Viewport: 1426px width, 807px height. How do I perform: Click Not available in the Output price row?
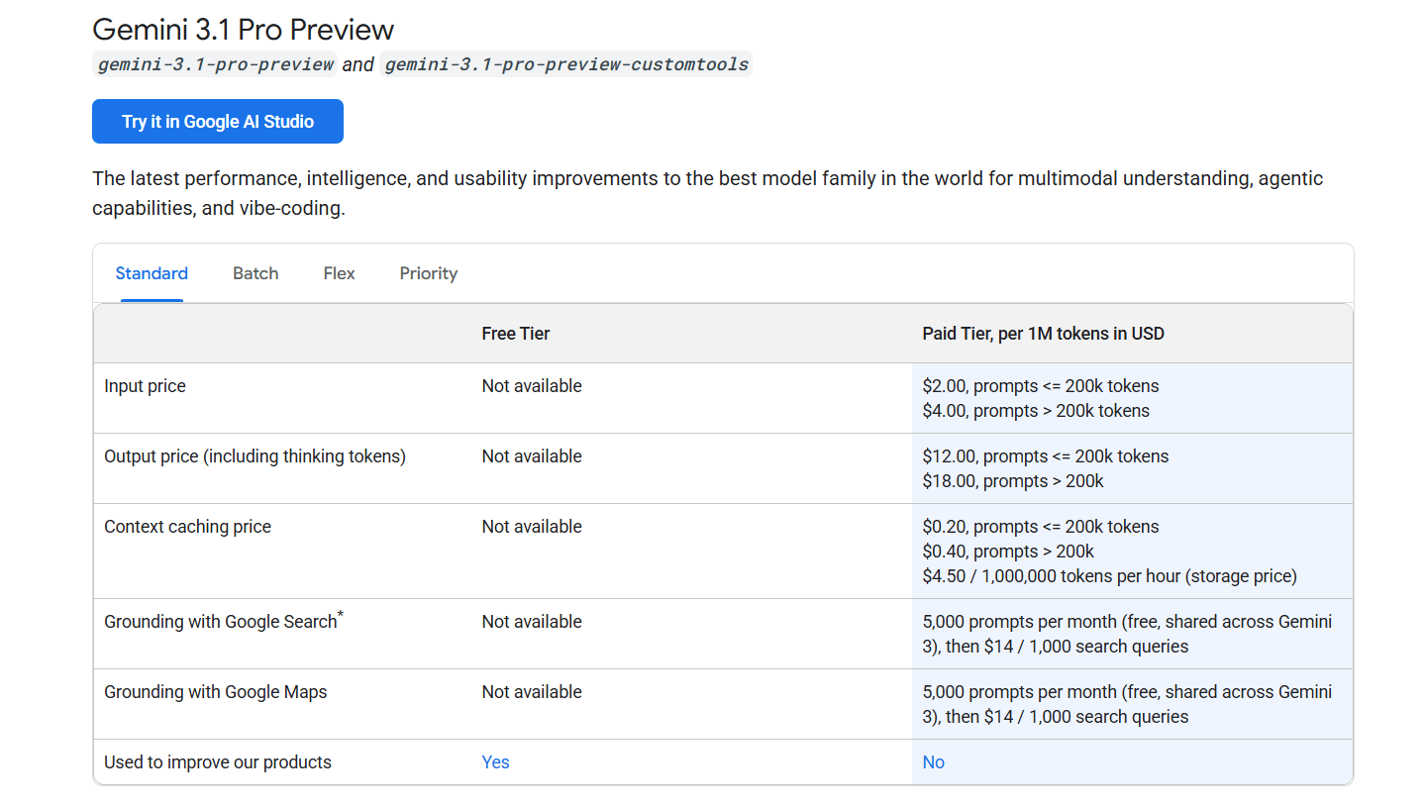(532, 456)
